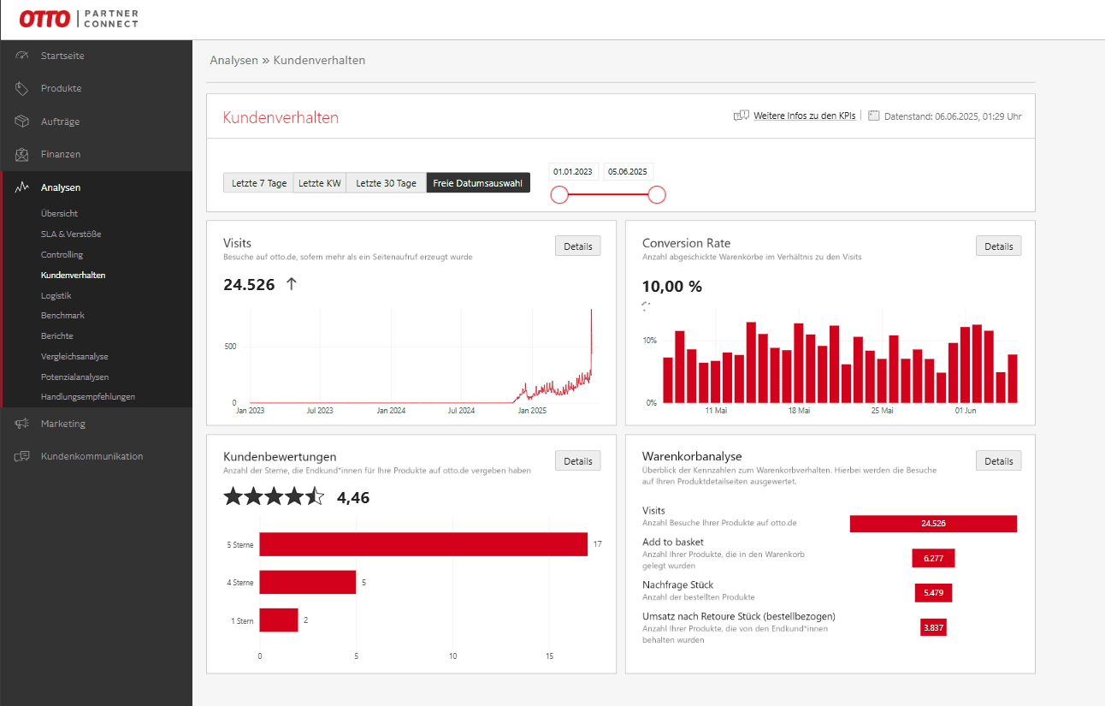This screenshot has width=1105, height=706.
Task: Click the rating average 4,46
Action: tap(353, 497)
